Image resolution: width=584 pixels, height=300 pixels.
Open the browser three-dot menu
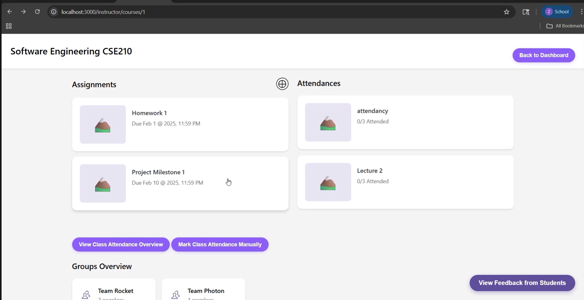pos(581,12)
